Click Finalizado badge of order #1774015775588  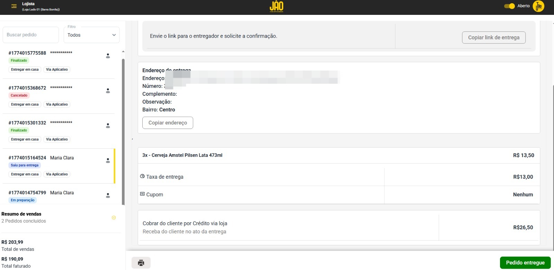click(19, 60)
